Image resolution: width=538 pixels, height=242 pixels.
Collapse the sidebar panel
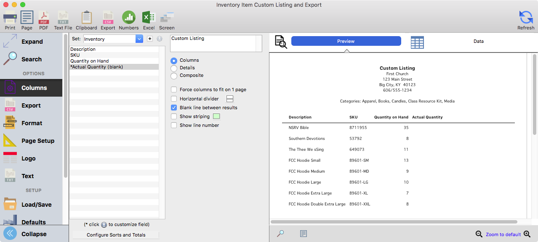pyautogui.click(x=33, y=234)
